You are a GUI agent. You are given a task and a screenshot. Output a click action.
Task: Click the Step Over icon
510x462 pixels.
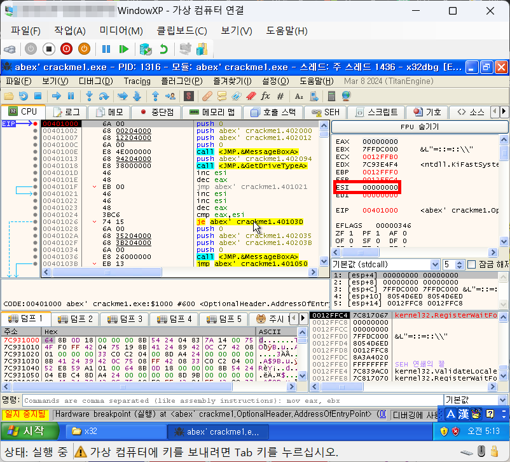[104, 96]
